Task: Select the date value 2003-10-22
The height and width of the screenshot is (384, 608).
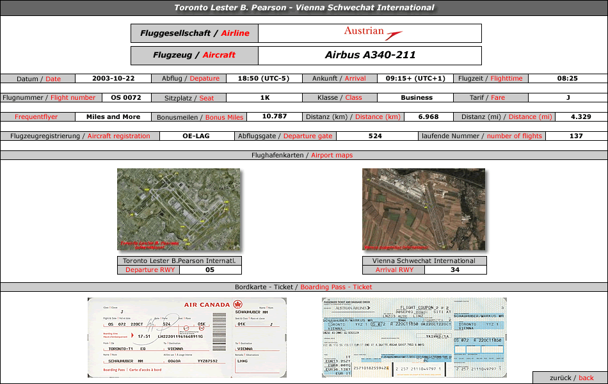Action: 113,79
